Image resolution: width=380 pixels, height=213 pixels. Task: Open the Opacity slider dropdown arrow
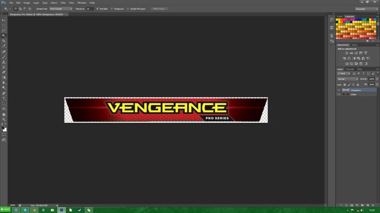click(x=377, y=79)
